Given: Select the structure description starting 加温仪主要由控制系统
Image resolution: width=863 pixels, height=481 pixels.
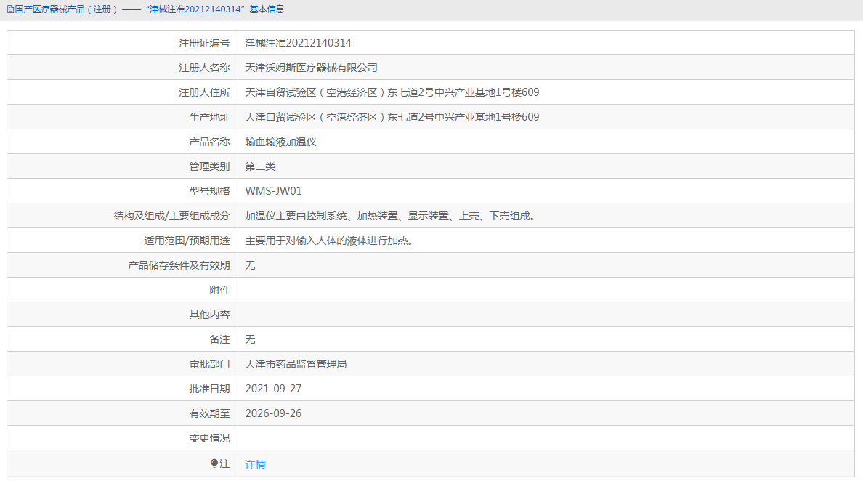Looking at the screenshot, I should [x=392, y=216].
